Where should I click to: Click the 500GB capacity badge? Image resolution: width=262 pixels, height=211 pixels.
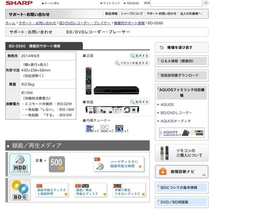(57, 164)
